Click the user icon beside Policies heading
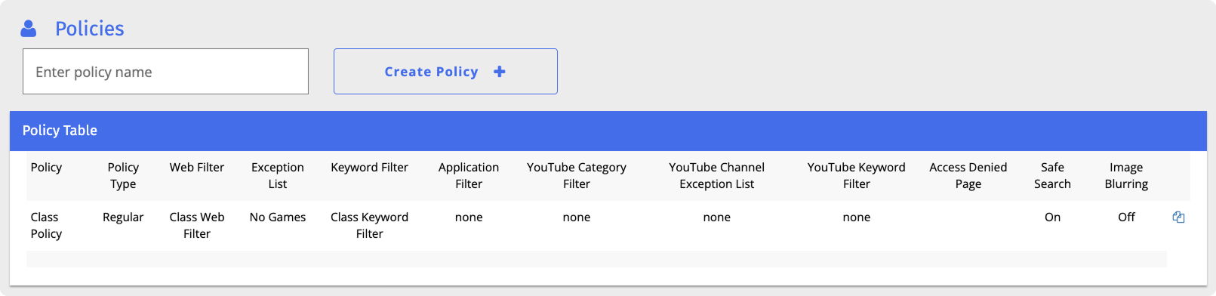 (x=29, y=29)
